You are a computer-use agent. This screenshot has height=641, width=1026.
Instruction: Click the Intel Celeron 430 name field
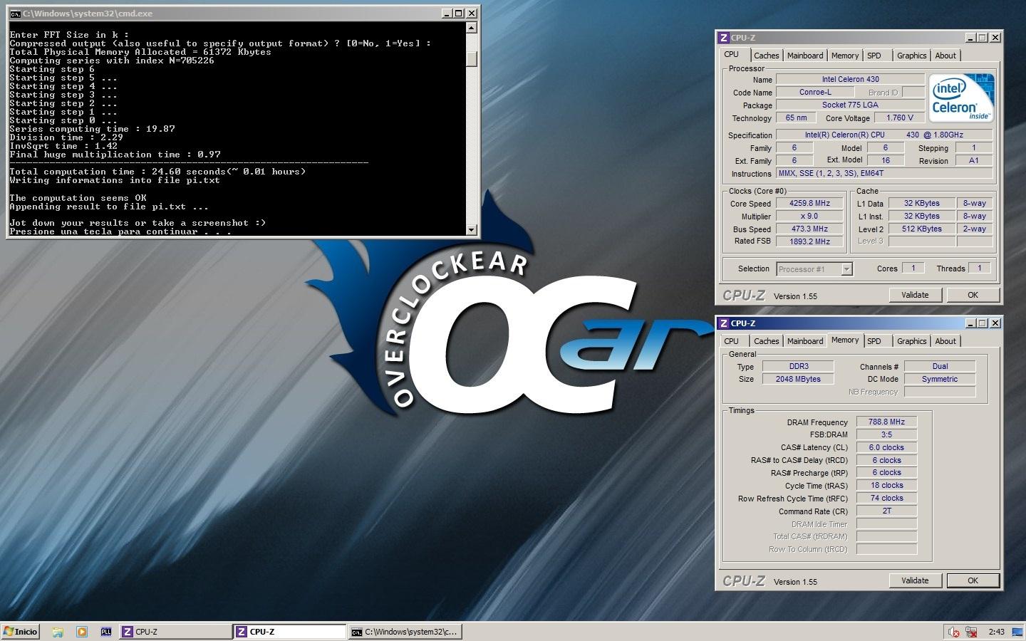pyautogui.click(x=850, y=80)
